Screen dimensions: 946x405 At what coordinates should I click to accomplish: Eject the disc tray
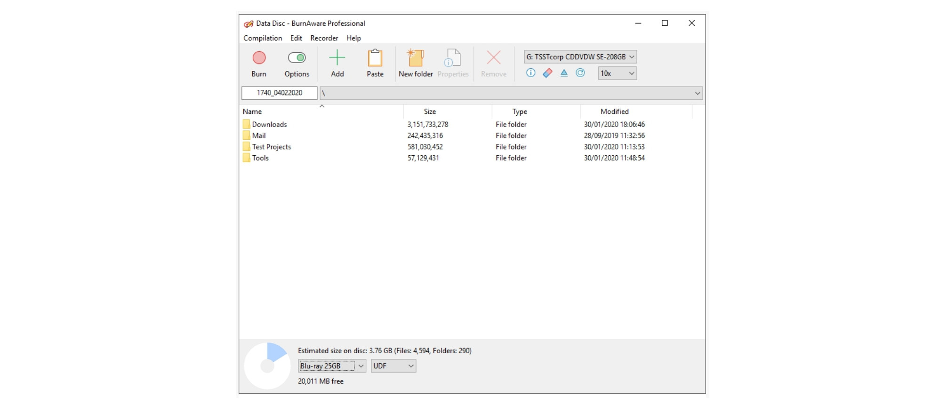(564, 73)
